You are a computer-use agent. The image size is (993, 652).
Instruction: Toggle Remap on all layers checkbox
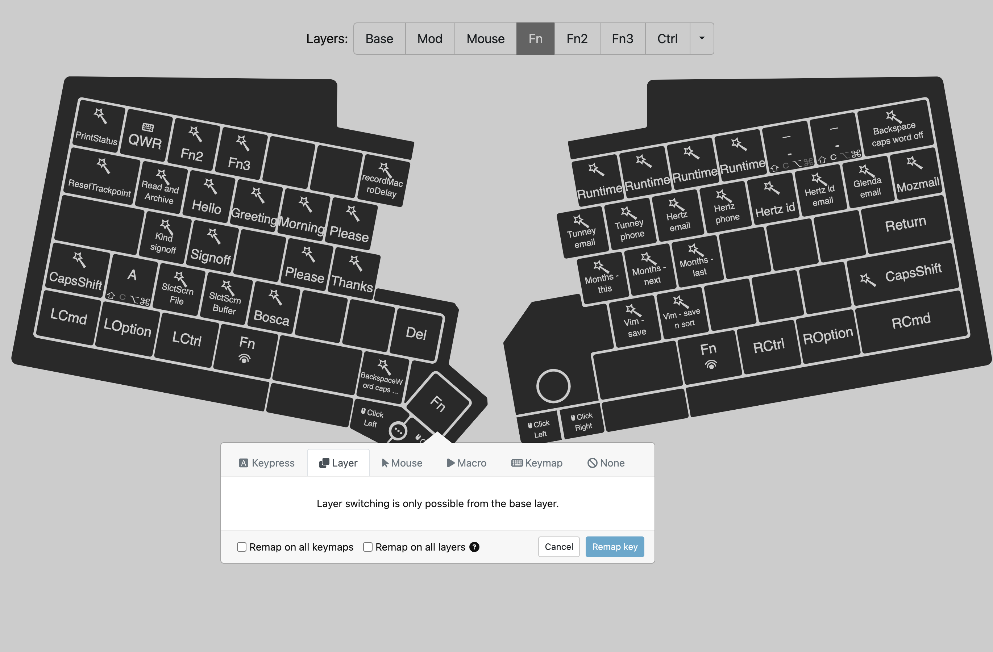tap(367, 547)
